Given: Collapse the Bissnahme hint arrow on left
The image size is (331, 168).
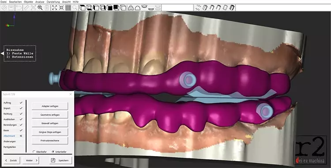Looking at the screenshot, I should [2, 53].
